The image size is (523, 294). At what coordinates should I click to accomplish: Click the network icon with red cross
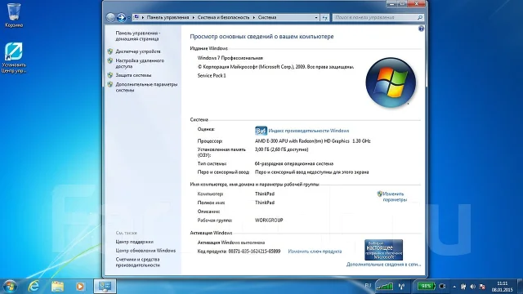tap(482, 287)
